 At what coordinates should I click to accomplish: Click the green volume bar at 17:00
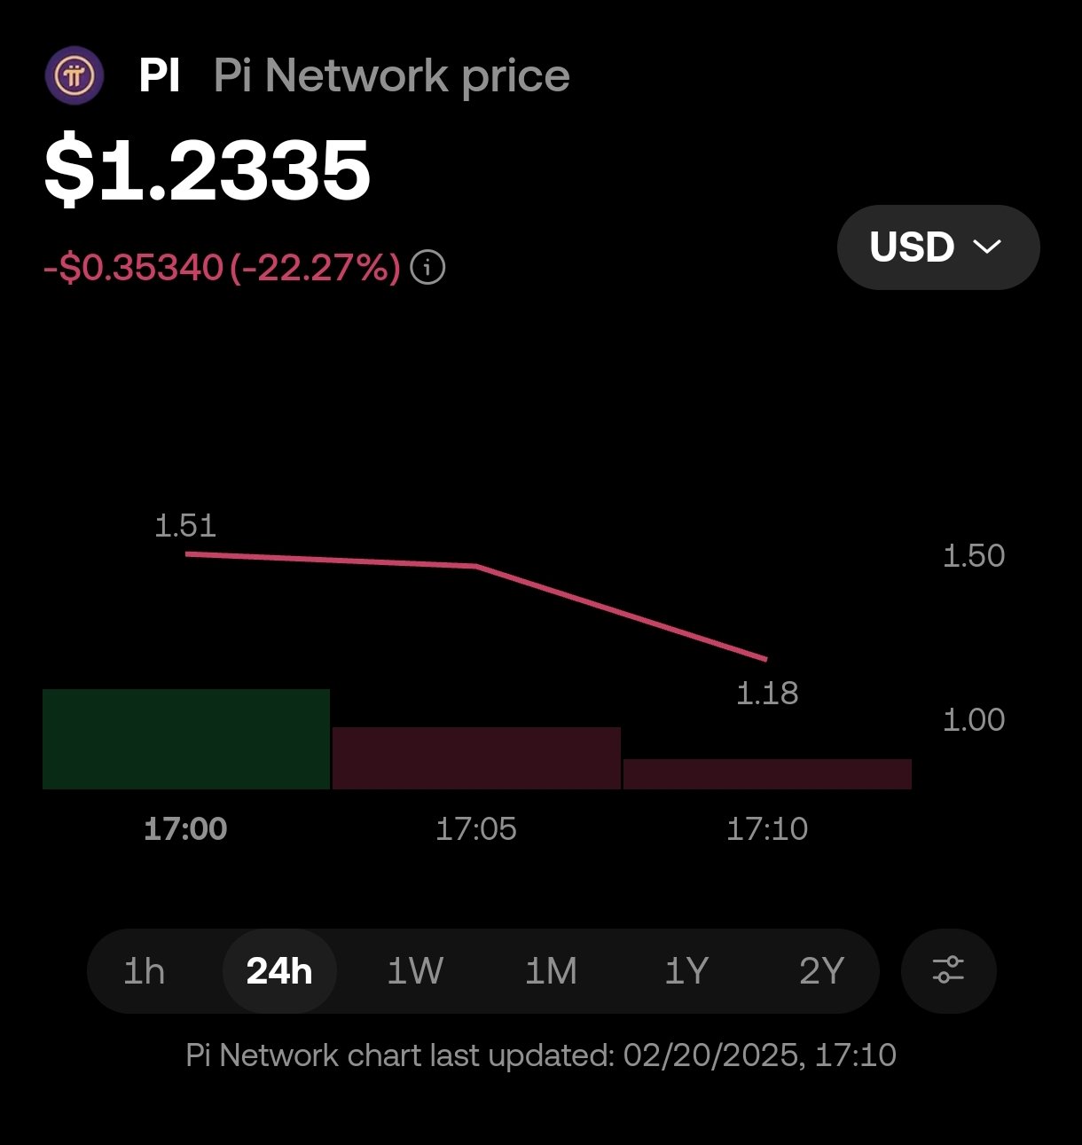(x=186, y=739)
